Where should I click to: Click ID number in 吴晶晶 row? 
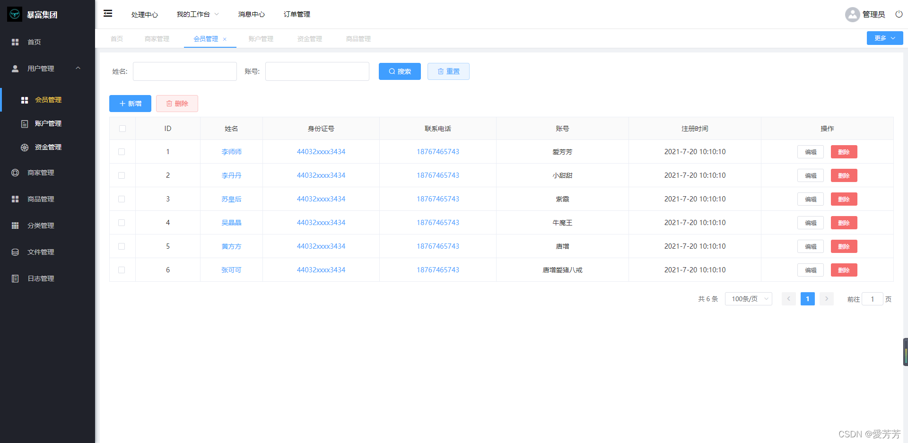tap(321, 223)
